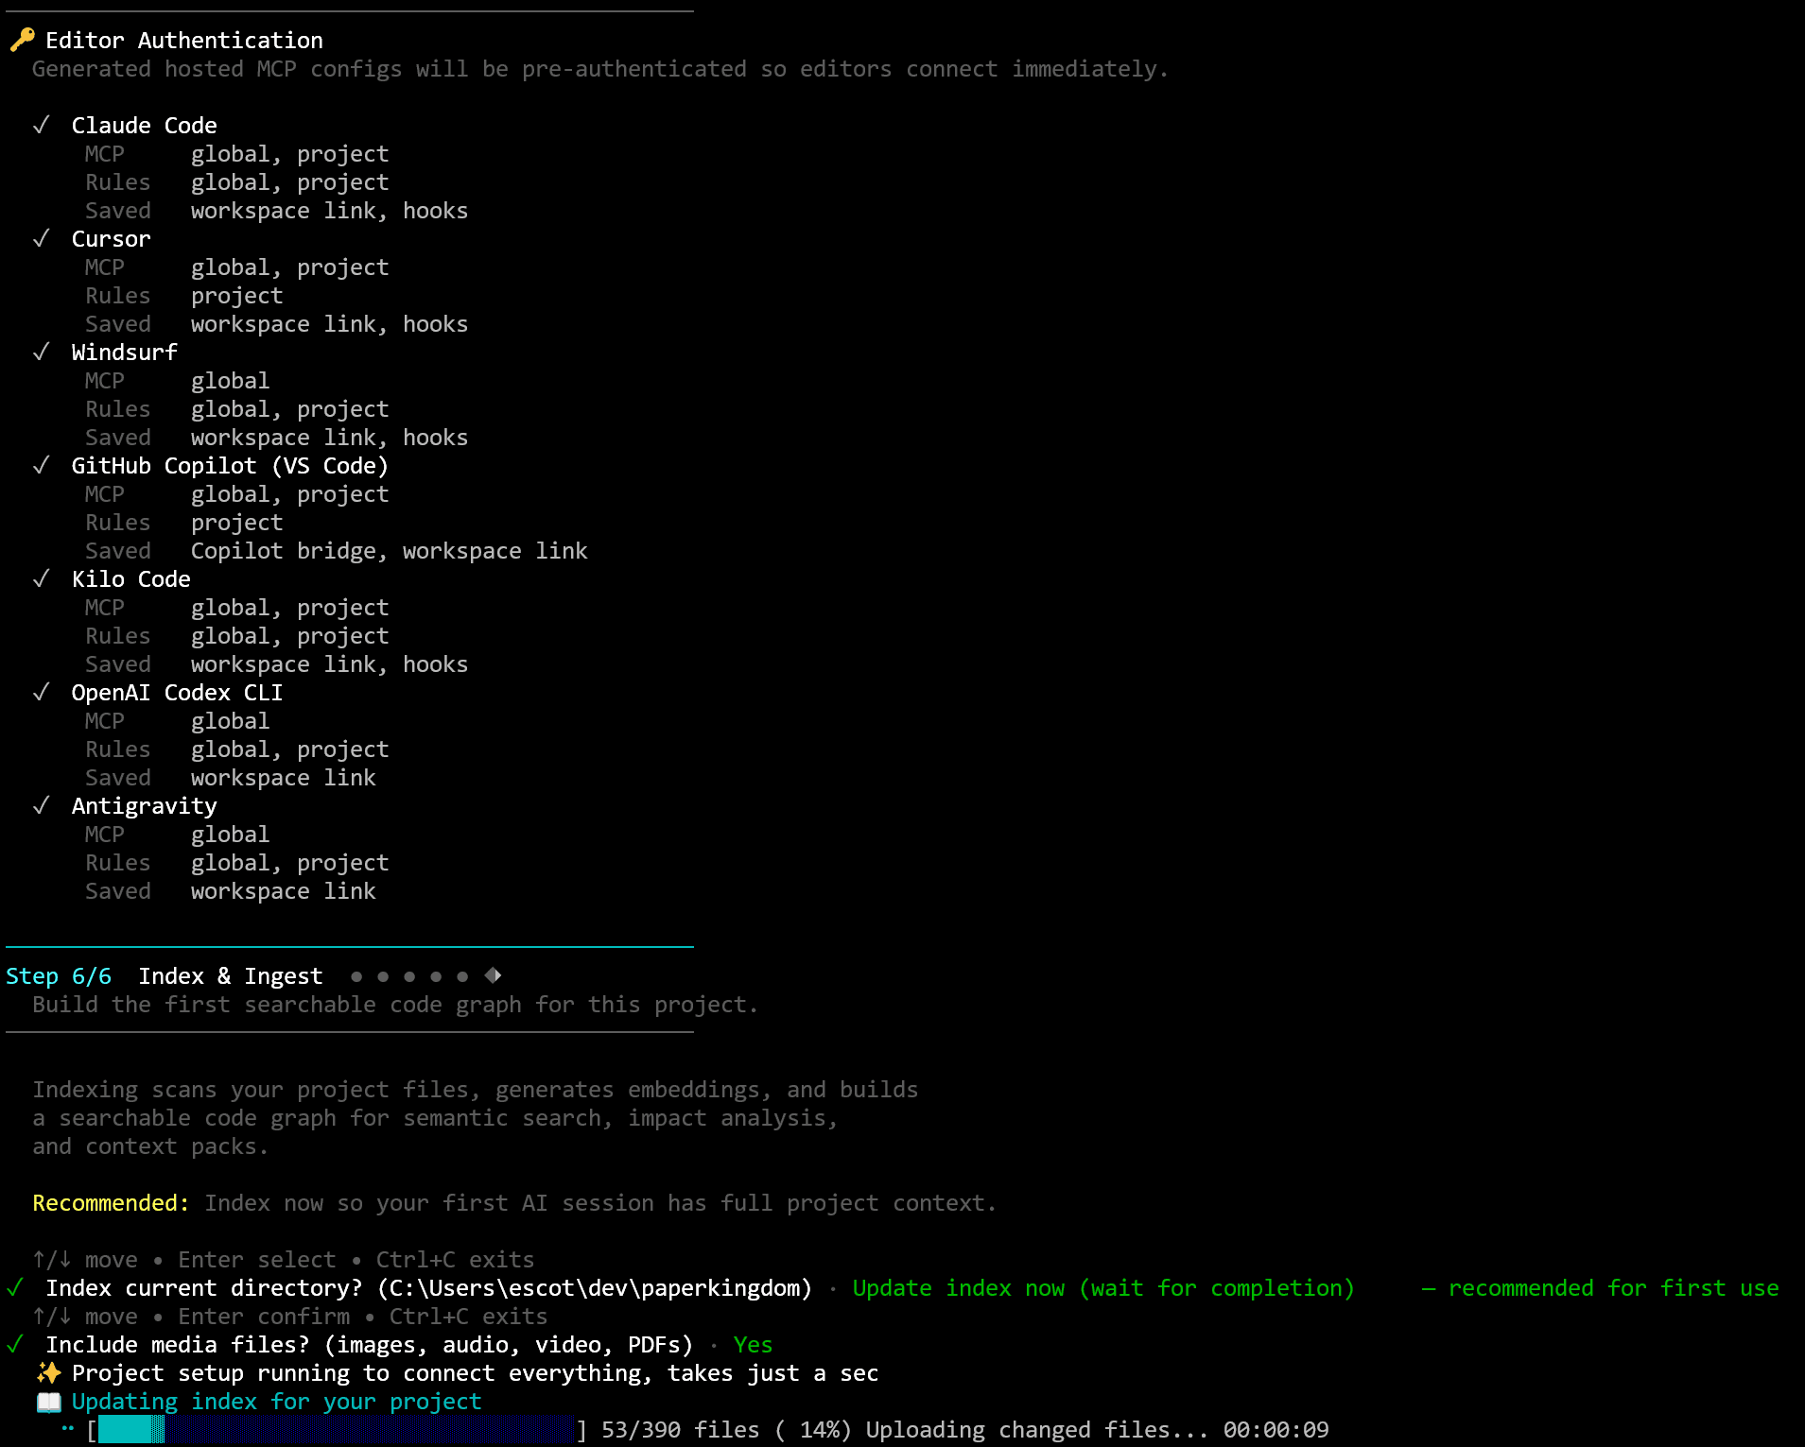This screenshot has width=1805, height=1447.
Task: Click the 'Uploading changed files...' status
Action: (x=1037, y=1430)
